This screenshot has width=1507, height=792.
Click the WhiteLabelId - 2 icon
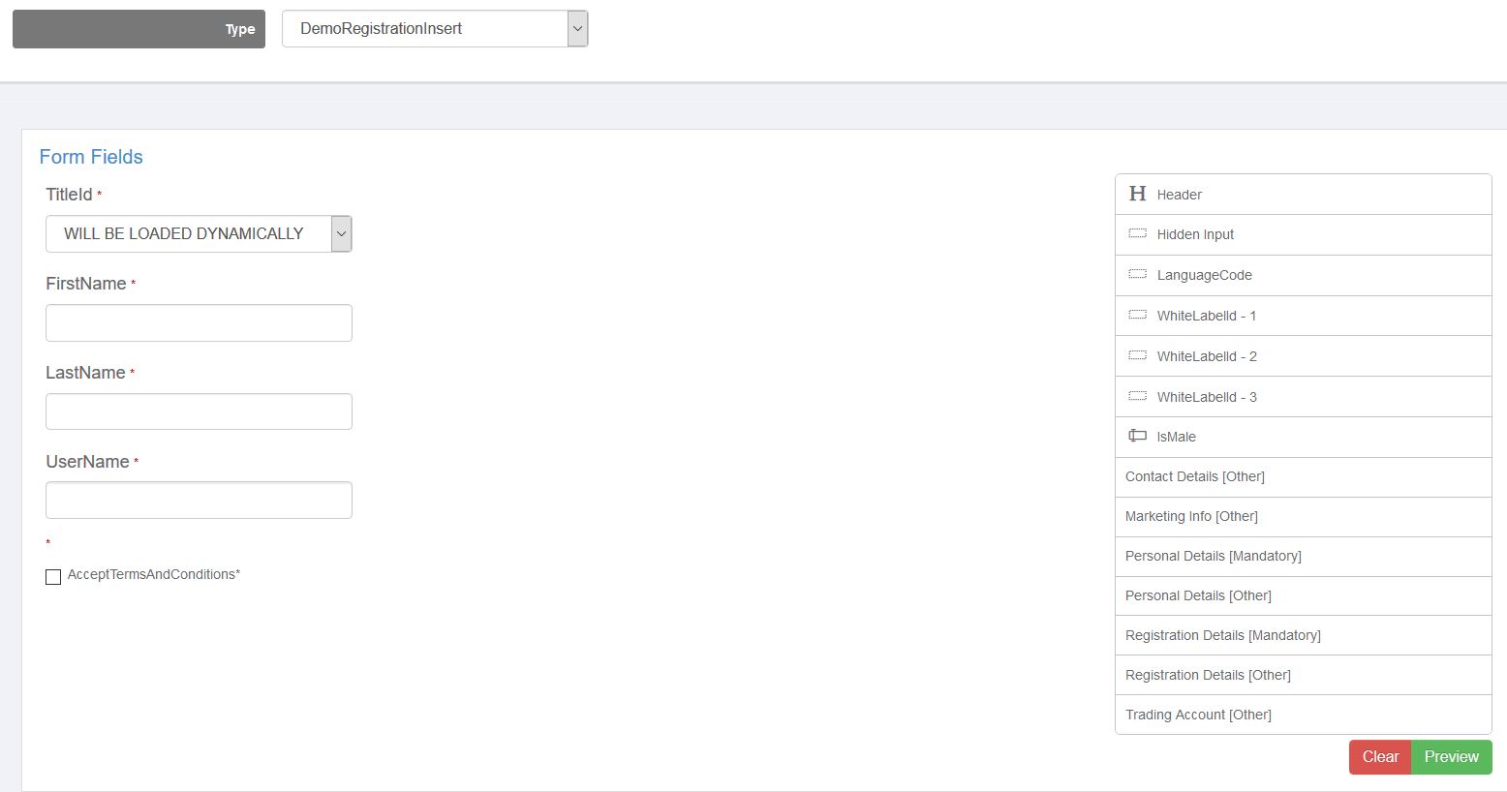pyautogui.click(x=1137, y=356)
